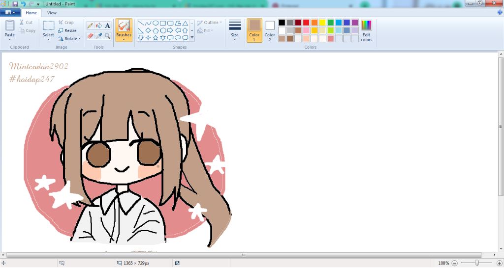Choose the Polygon shape
Viewport: 504px width, 268px height.
(x=178, y=23)
